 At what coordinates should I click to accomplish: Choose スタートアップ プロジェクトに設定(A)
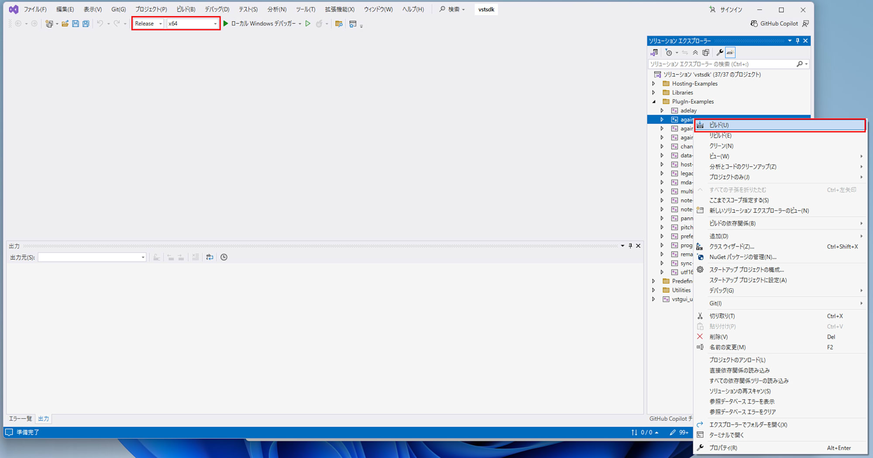point(780,280)
